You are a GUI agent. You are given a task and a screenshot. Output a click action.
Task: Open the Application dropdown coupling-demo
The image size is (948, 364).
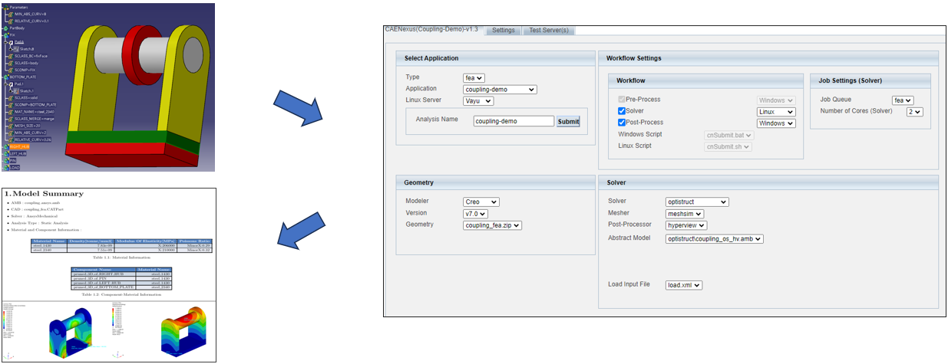point(500,89)
